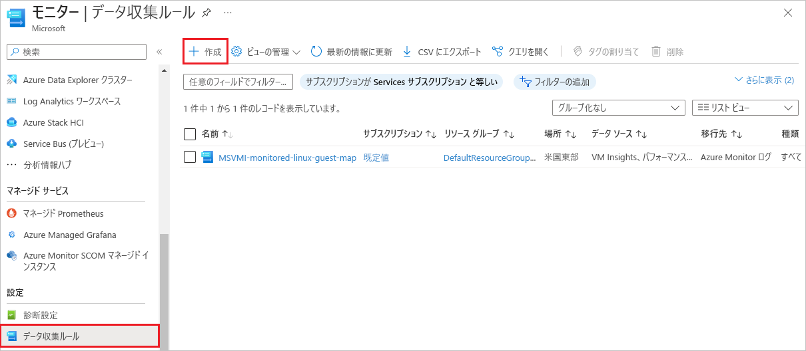Click the データ収集ルール sidebar icon
Screen dimensions: 806x351
click(11, 336)
